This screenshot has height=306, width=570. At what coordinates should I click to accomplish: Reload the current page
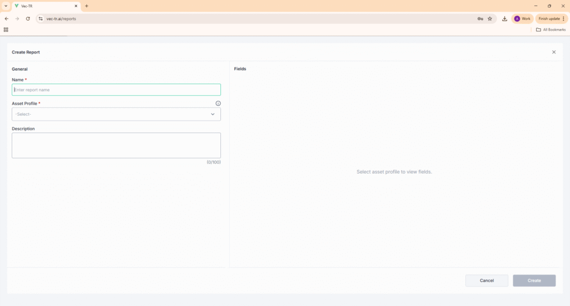coord(28,18)
